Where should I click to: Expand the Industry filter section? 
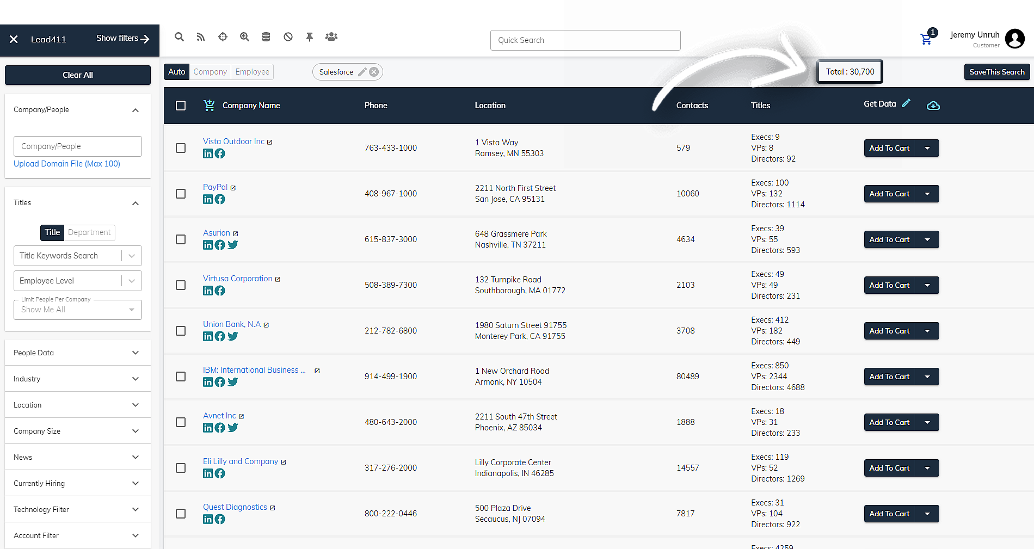point(78,379)
